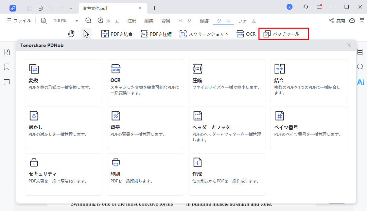Screen dimensions: 367x211
Task: Run OCR from the toolbar
Action: (245, 34)
